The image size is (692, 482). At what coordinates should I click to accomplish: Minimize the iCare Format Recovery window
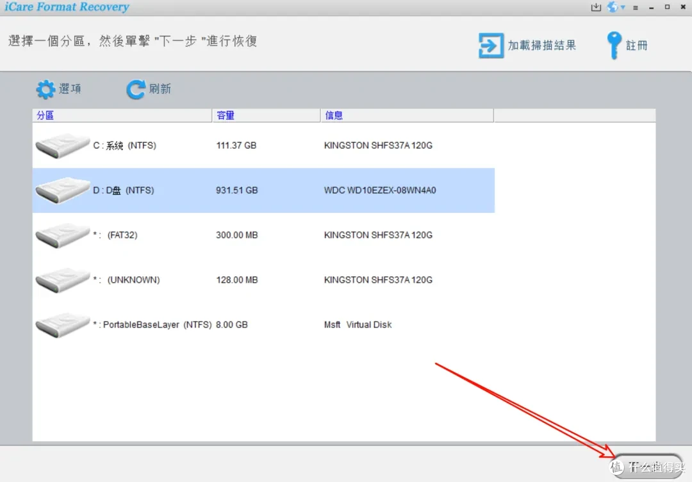pos(652,8)
